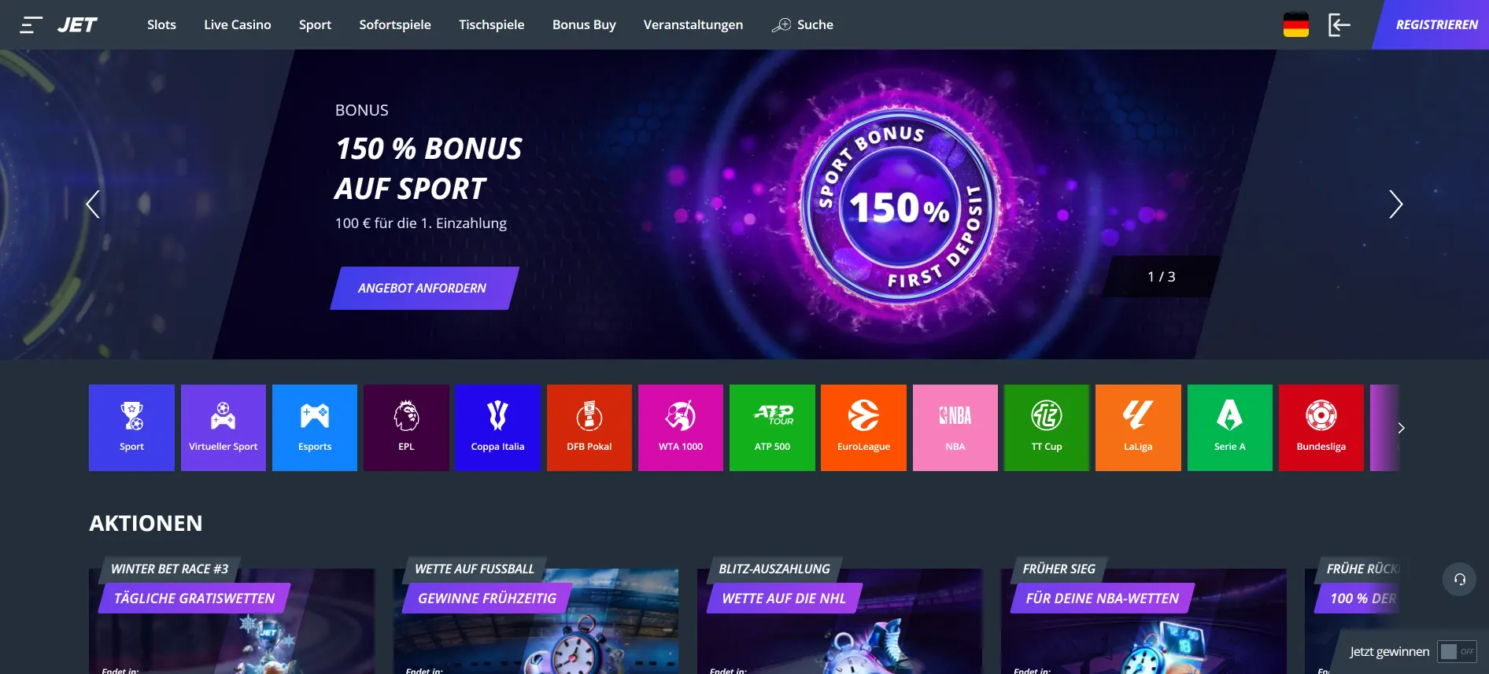Click the Angebot anfordern button

tap(423, 288)
